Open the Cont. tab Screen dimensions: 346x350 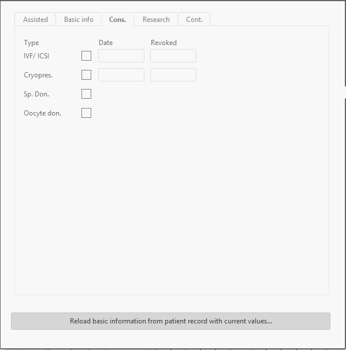[x=194, y=20]
